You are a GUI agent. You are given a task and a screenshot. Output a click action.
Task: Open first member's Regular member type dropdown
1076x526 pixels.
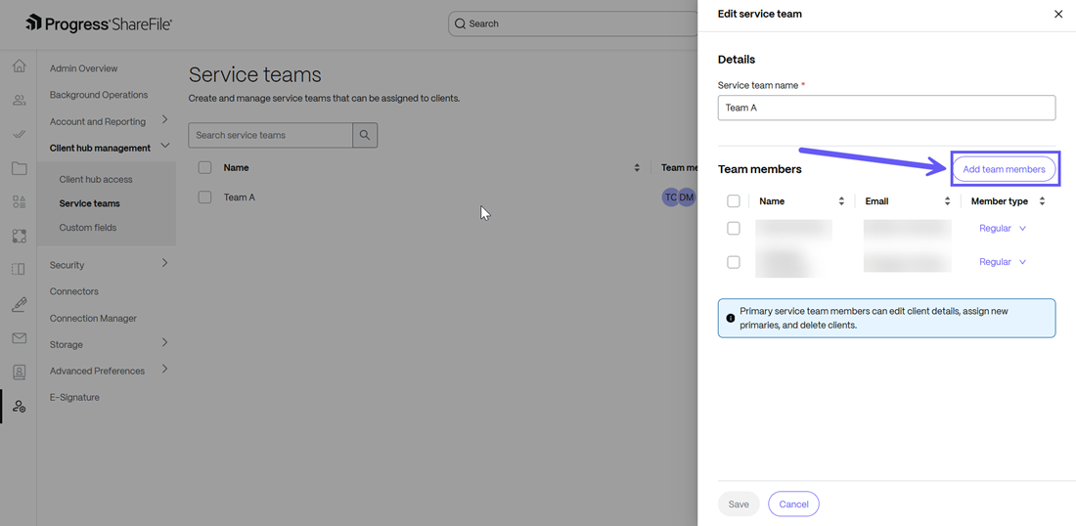pyautogui.click(x=1003, y=228)
